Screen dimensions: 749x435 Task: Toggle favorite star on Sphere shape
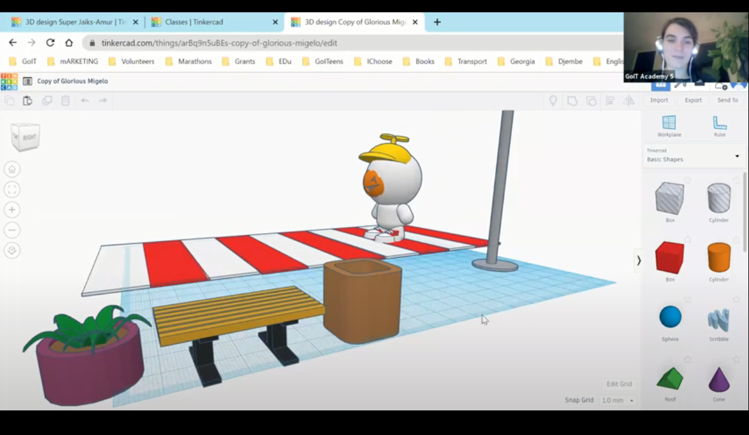point(688,299)
